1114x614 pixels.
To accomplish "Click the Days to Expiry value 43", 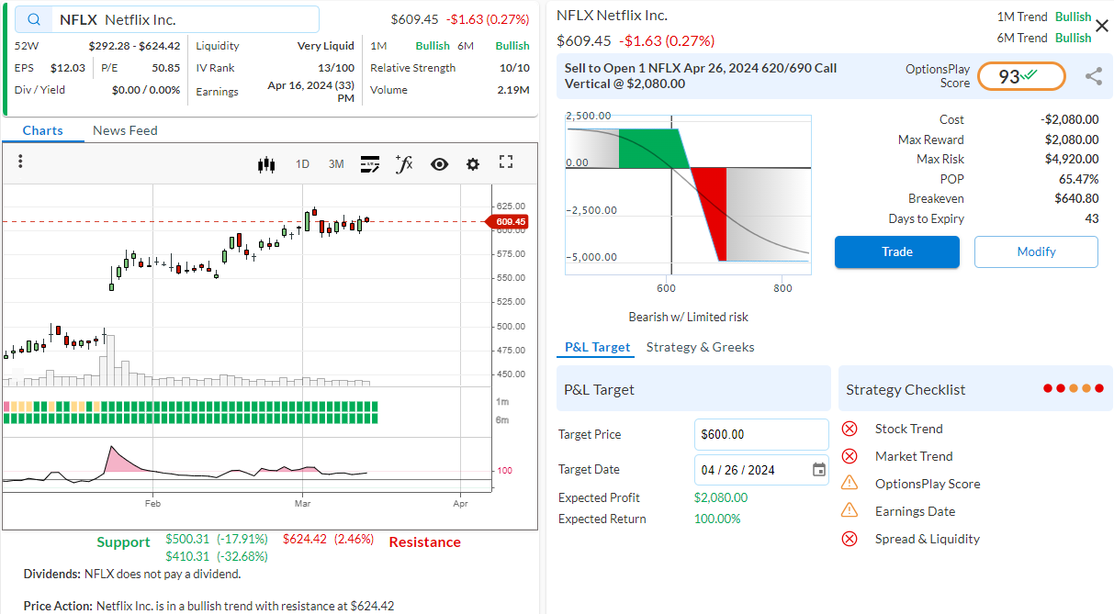I will (1091, 218).
